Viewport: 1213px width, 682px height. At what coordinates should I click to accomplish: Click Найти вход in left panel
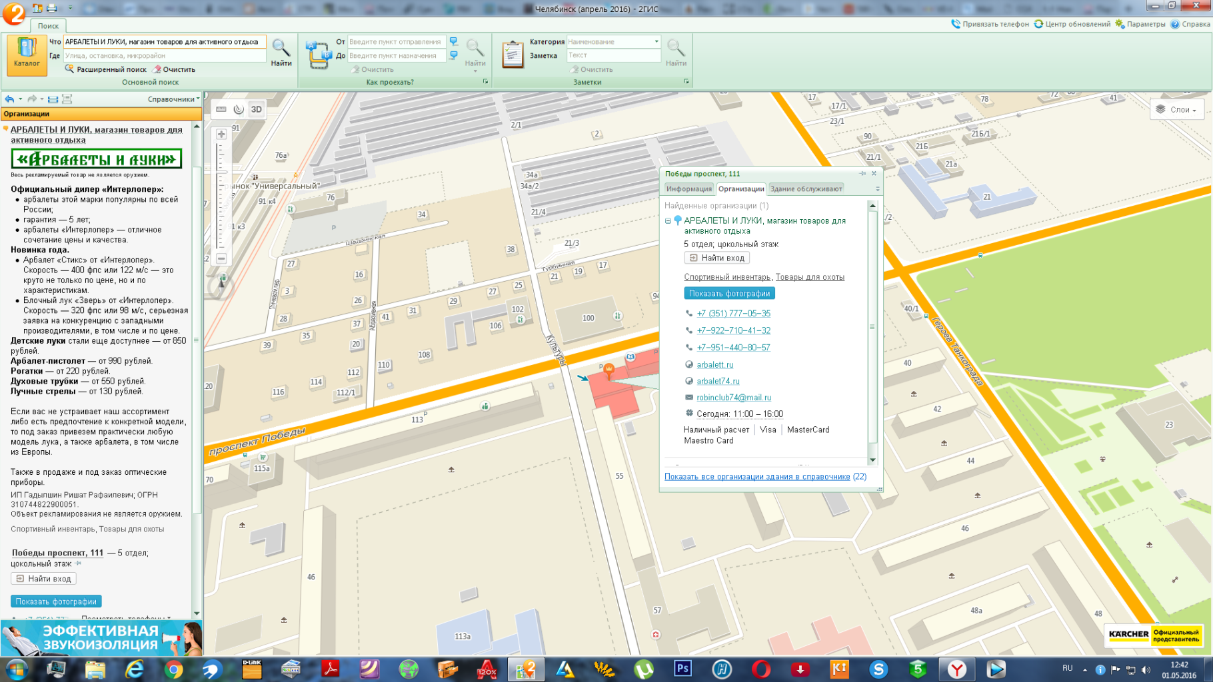pyautogui.click(x=43, y=579)
